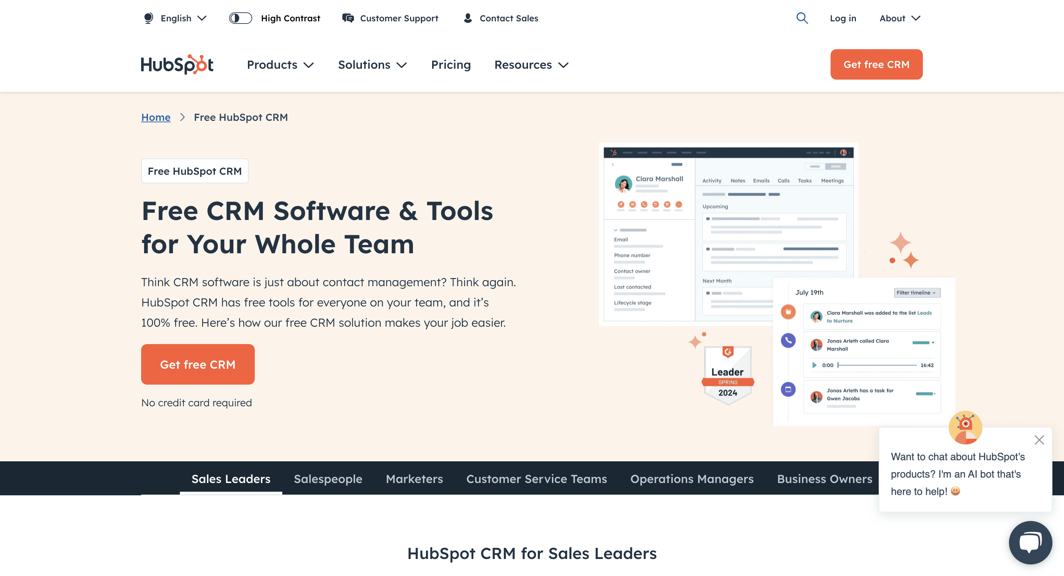
Task: Select the Business Owners tab
Action: click(824, 479)
